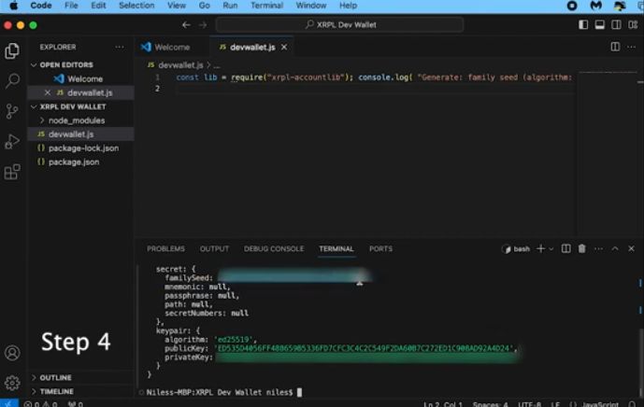
Task: Open the Window menu
Action: pos(311,6)
